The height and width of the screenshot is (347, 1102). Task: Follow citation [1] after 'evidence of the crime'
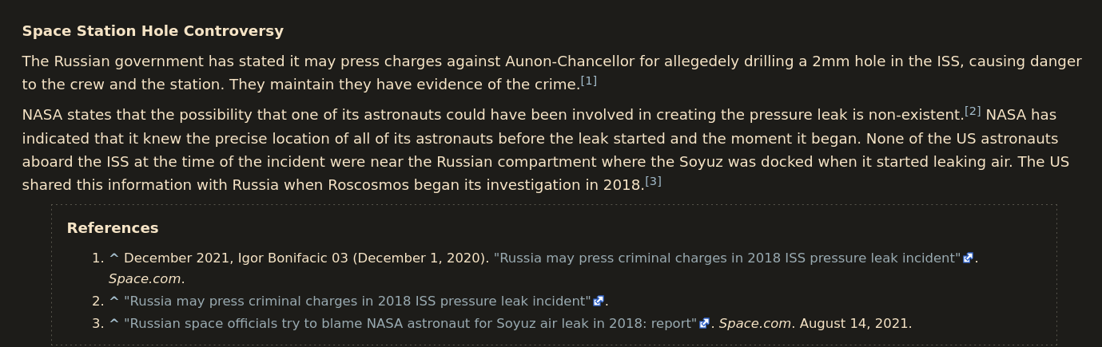588,81
